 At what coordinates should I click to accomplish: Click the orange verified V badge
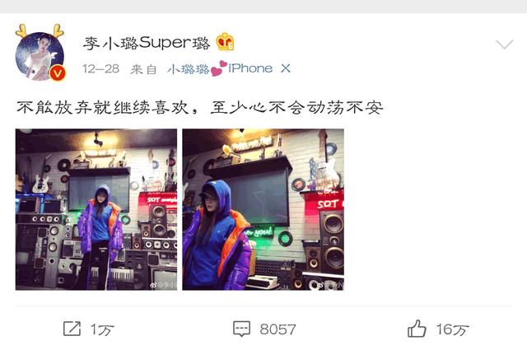58,72
